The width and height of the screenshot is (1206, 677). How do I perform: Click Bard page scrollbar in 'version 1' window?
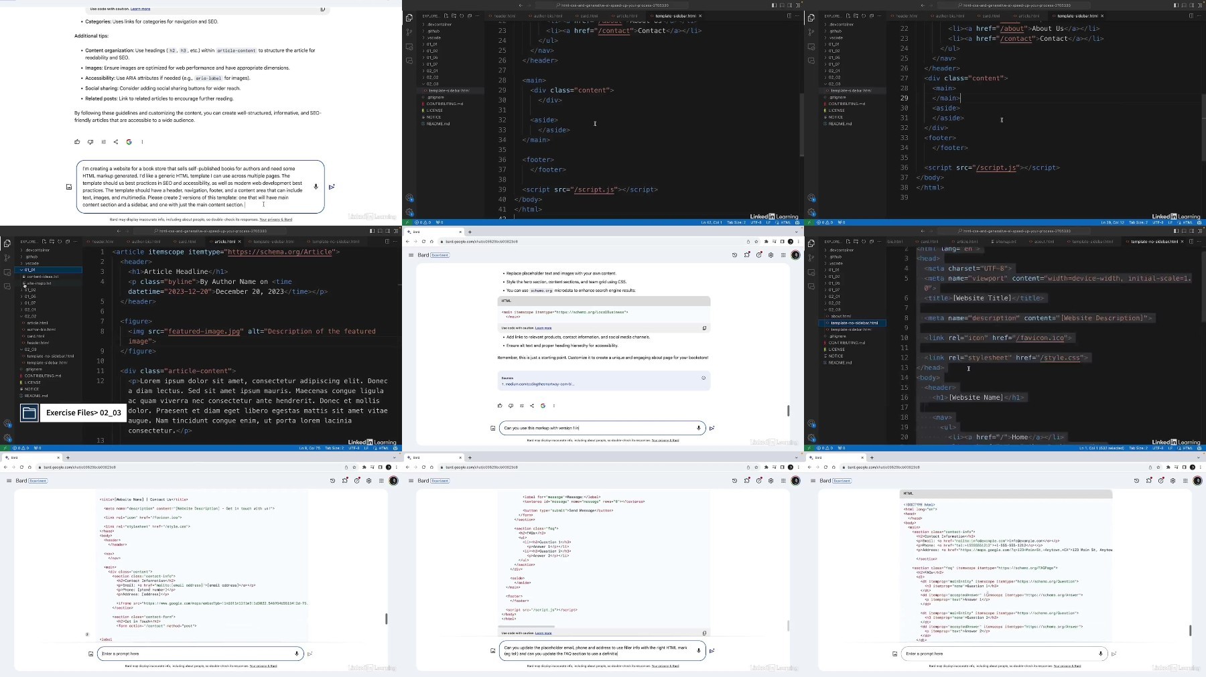tap(788, 410)
